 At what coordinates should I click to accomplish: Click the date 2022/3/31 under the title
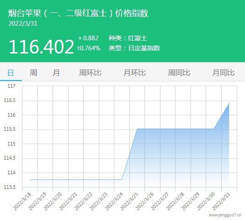point(23,24)
